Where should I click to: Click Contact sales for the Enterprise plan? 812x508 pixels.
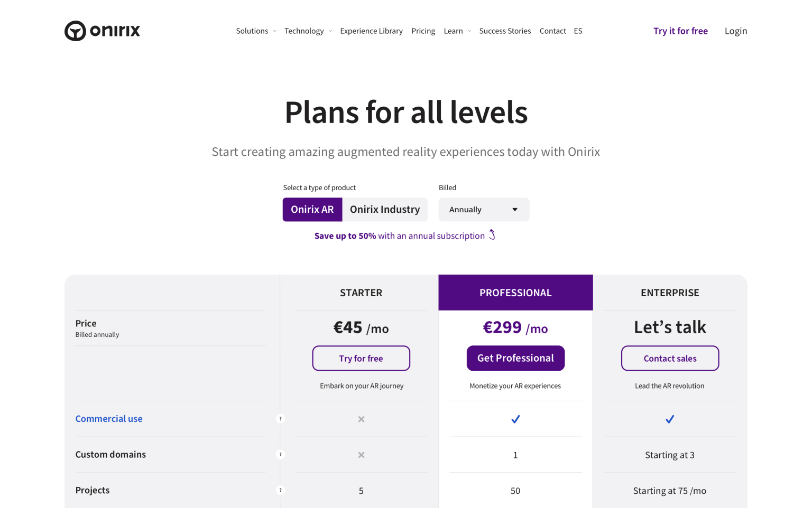click(670, 358)
